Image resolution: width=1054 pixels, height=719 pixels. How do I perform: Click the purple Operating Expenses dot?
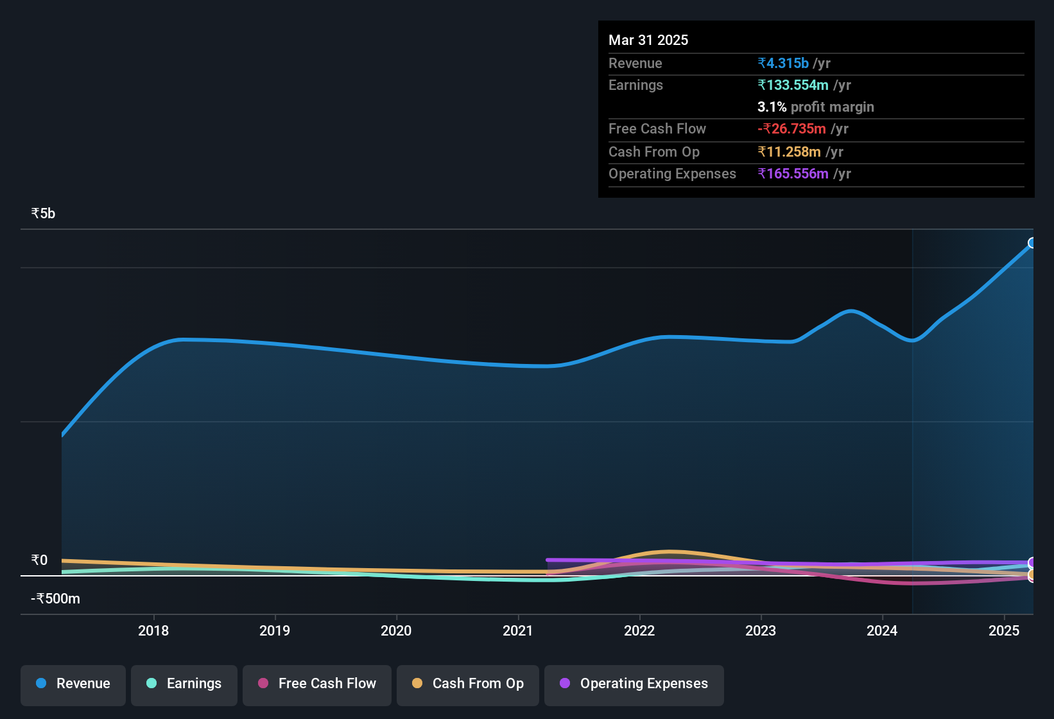pyautogui.click(x=565, y=684)
